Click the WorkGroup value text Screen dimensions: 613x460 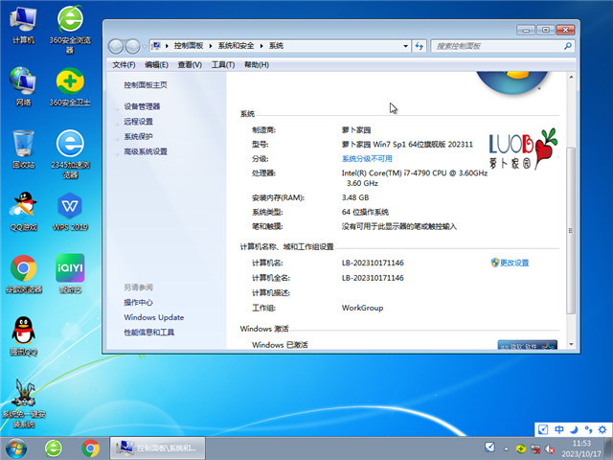(362, 308)
